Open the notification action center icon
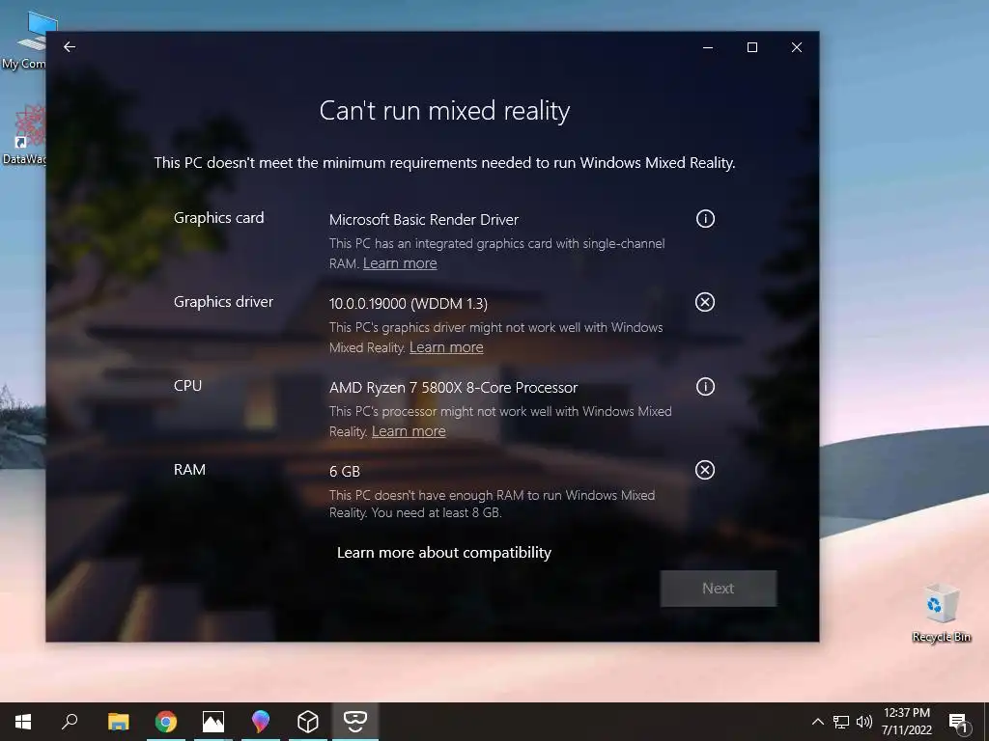This screenshot has width=989, height=741. click(958, 723)
